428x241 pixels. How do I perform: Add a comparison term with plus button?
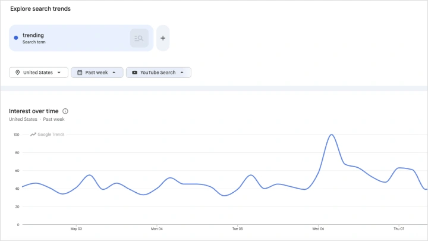[x=163, y=38]
